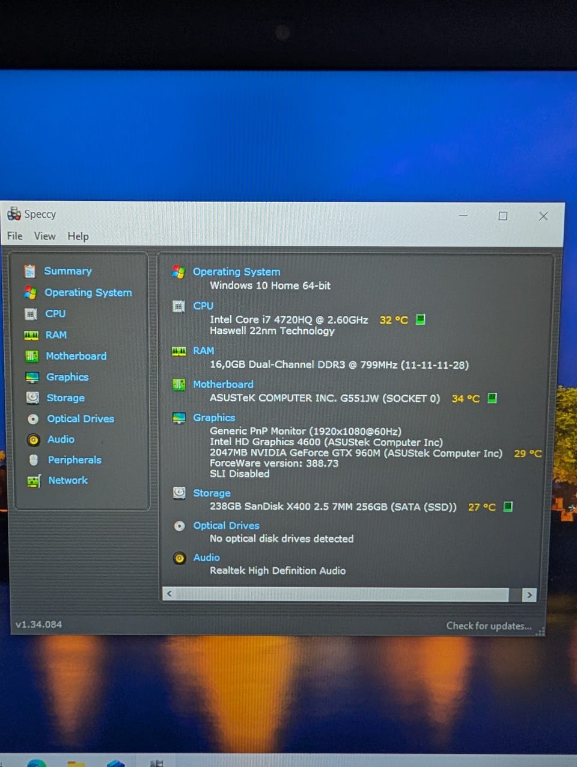Click the Storage temperature 27 °C value

click(x=482, y=507)
